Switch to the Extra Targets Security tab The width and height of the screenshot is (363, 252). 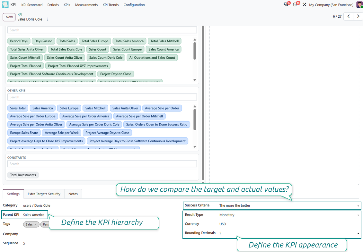[44, 194]
